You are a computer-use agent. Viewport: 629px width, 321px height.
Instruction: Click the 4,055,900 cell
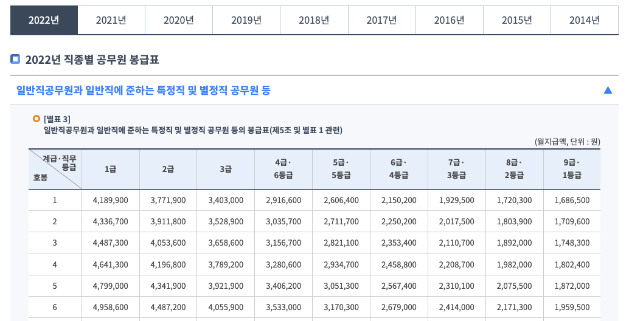(226, 308)
